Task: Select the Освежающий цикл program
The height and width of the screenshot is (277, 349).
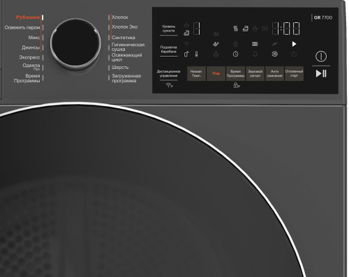Action: point(127,57)
